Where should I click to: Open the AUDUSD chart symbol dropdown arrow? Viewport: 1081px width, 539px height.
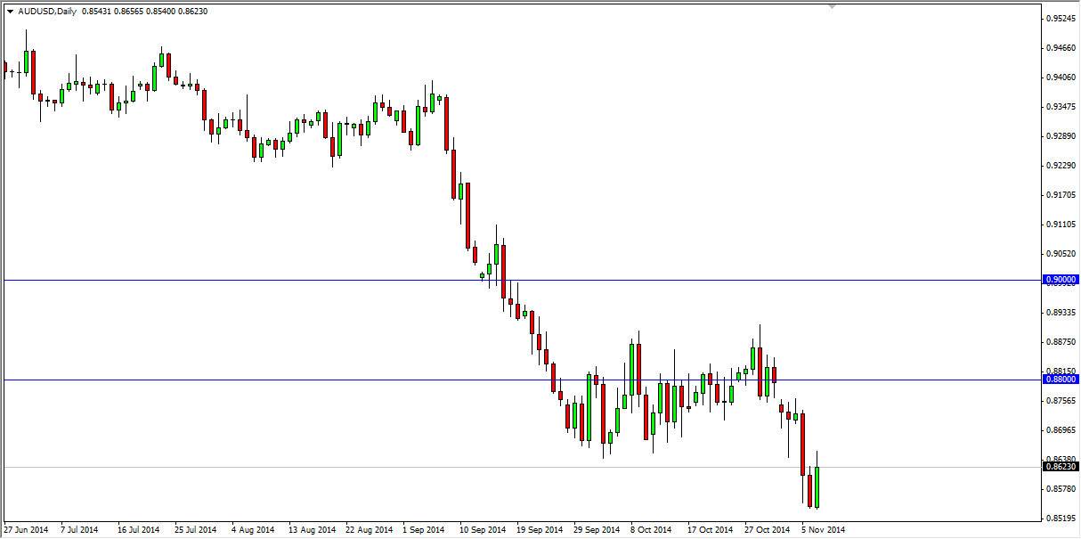coord(9,12)
